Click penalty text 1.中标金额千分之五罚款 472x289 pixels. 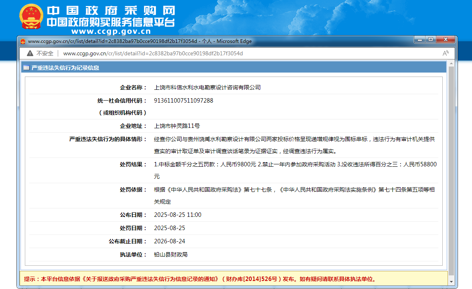pyautogui.click(x=295, y=170)
